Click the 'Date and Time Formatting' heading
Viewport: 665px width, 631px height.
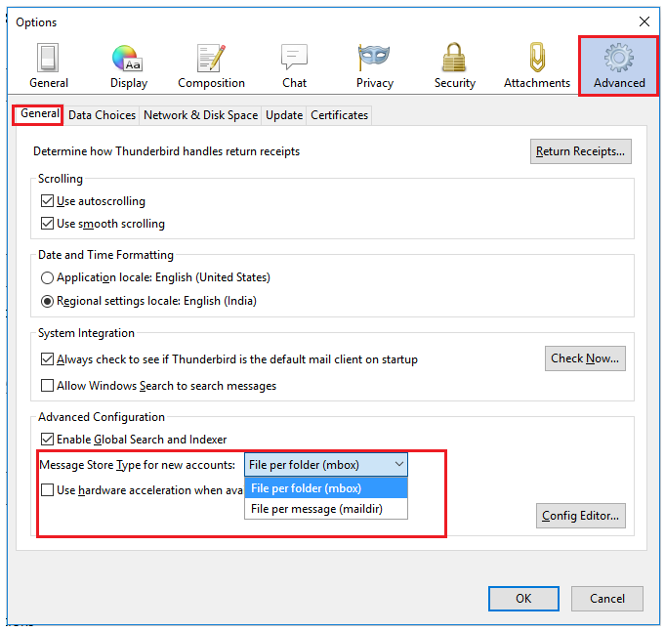click(x=105, y=255)
